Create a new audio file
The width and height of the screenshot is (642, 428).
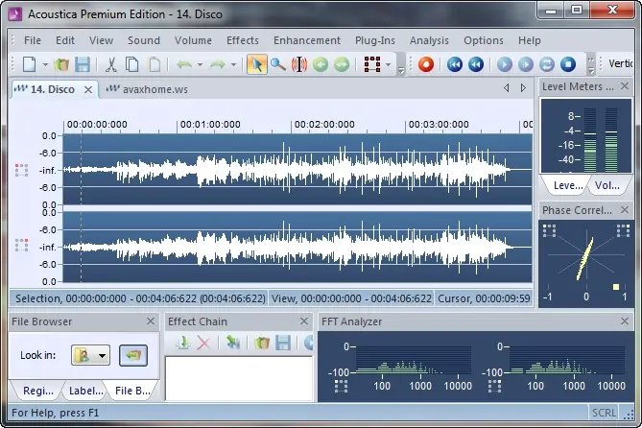30,64
